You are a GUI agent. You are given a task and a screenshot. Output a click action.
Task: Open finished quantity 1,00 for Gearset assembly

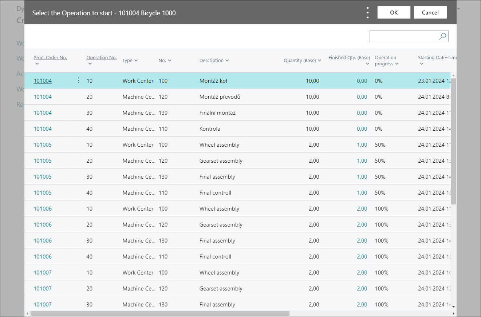pos(362,161)
